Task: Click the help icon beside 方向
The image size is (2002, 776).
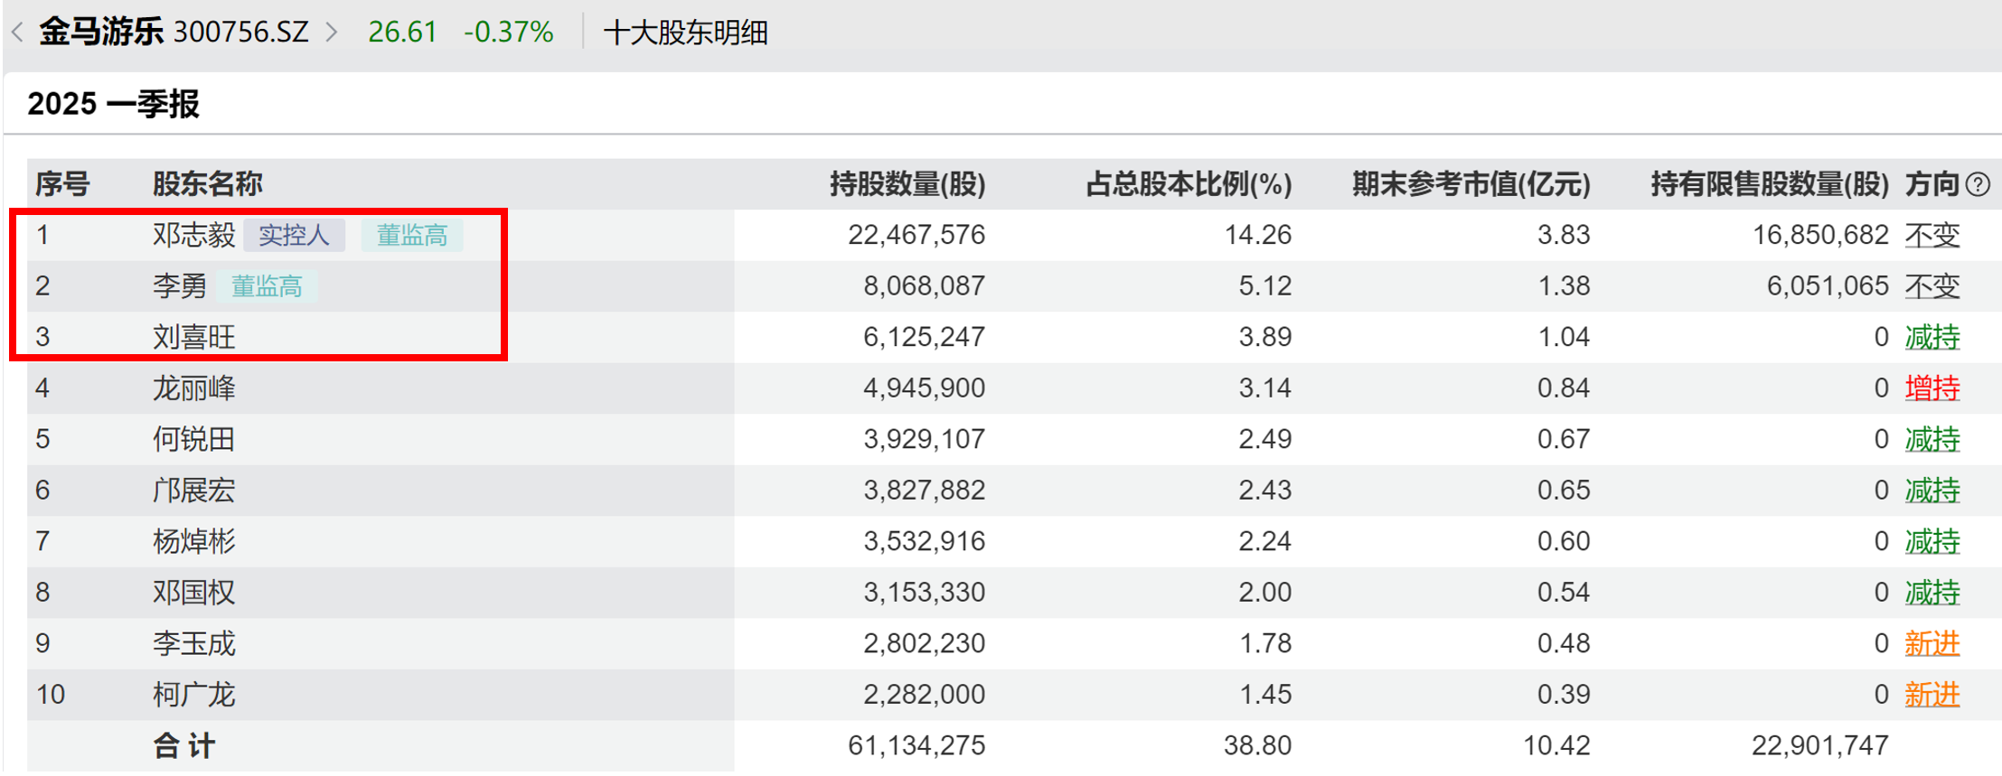Action: (x=1978, y=184)
